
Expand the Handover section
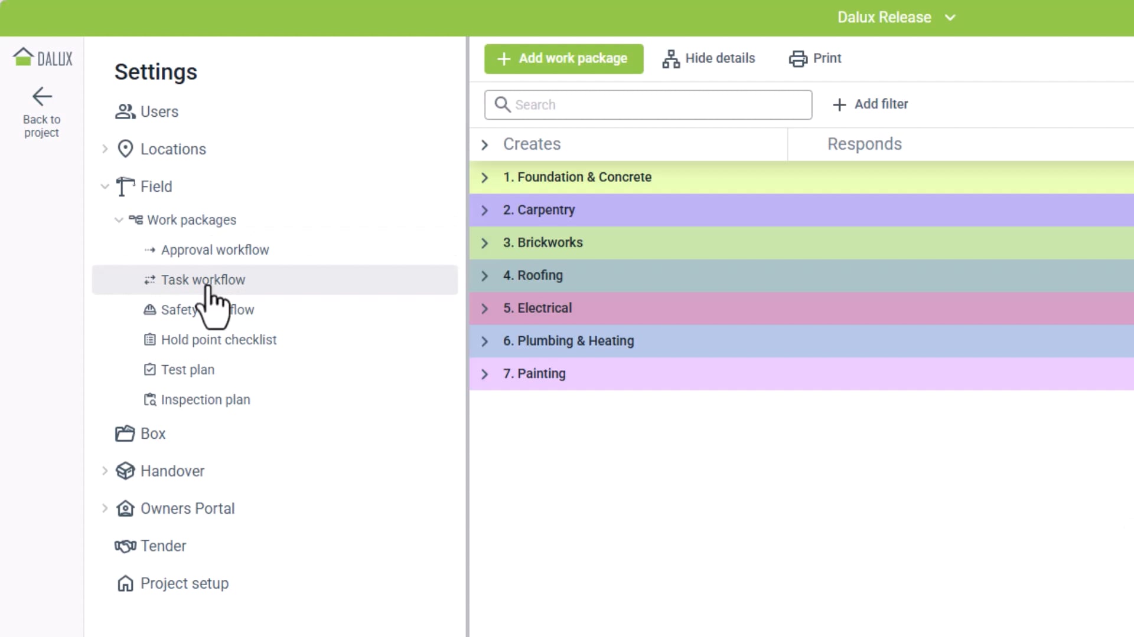coord(105,471)
